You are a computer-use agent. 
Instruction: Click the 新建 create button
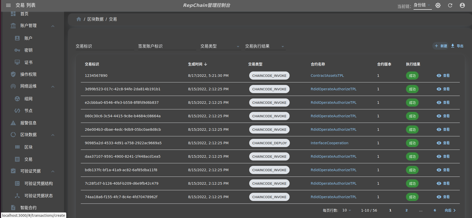point(441,46)
